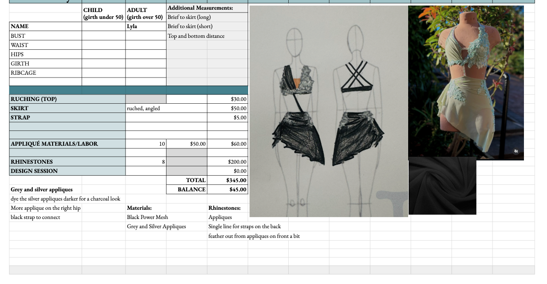Viewport: 547px width, 284px height.
Task: Select the appliqué quantity cell showing 10
Action: [146, 143]
